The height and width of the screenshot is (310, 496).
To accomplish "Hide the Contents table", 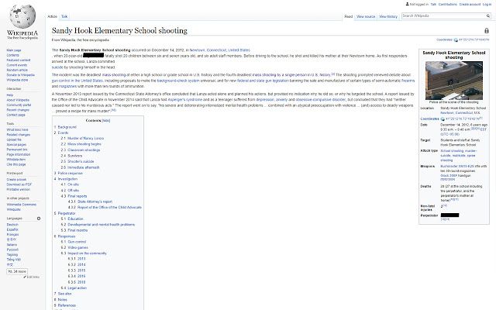I will (x=106, y=121).
